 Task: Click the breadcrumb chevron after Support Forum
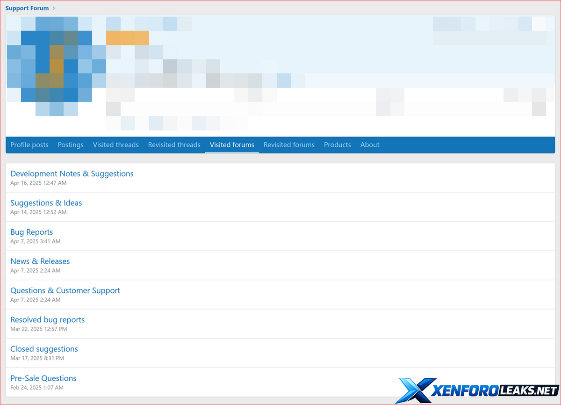point(54,8)
